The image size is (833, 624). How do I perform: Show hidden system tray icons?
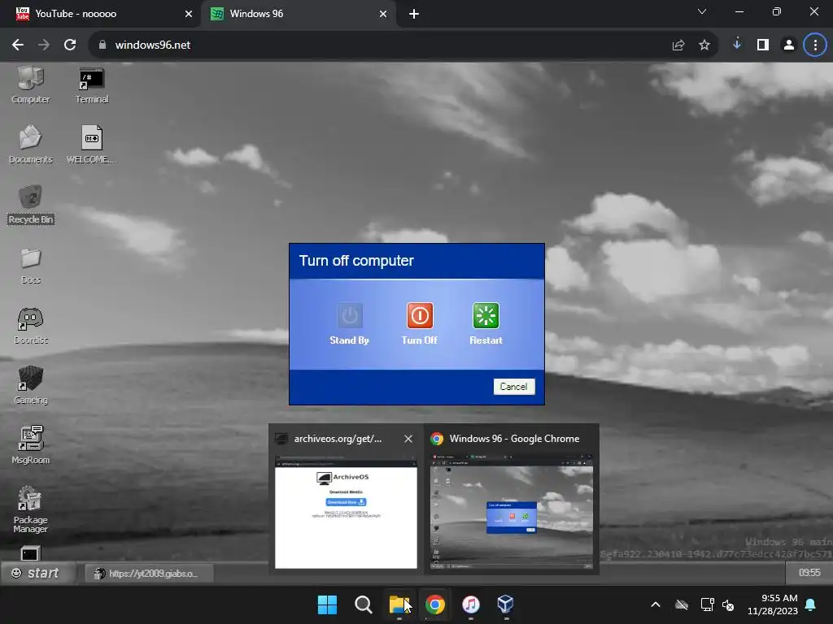click(656, 604)
